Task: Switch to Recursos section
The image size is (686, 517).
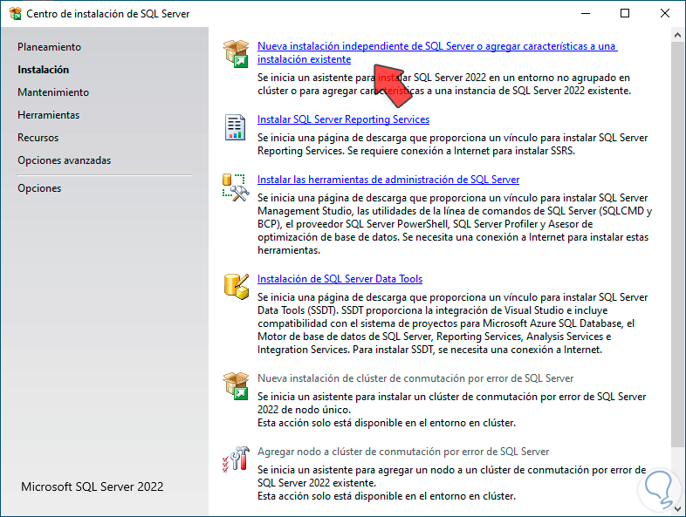Action: tap(38, 138)
